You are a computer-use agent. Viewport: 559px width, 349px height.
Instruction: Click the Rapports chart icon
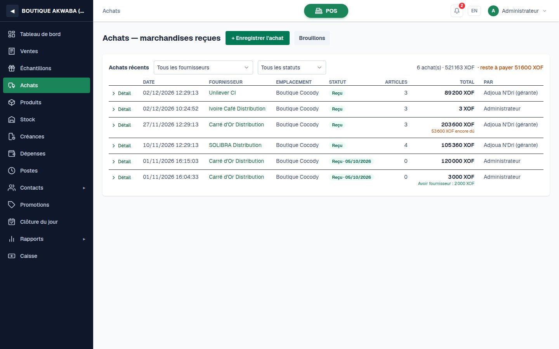click(12, 239)
